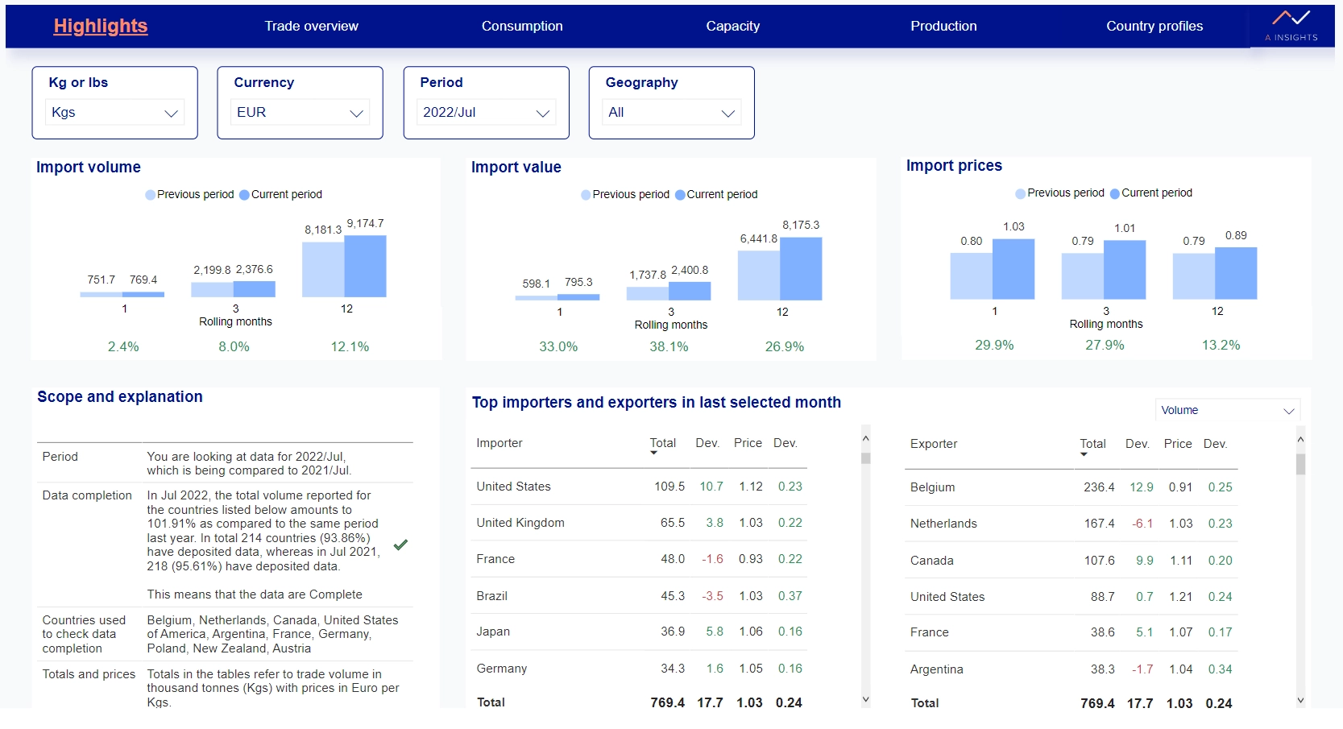Toggle Current period legend in Import value
Screen dimensions: 1343x729
click(716, 194)
